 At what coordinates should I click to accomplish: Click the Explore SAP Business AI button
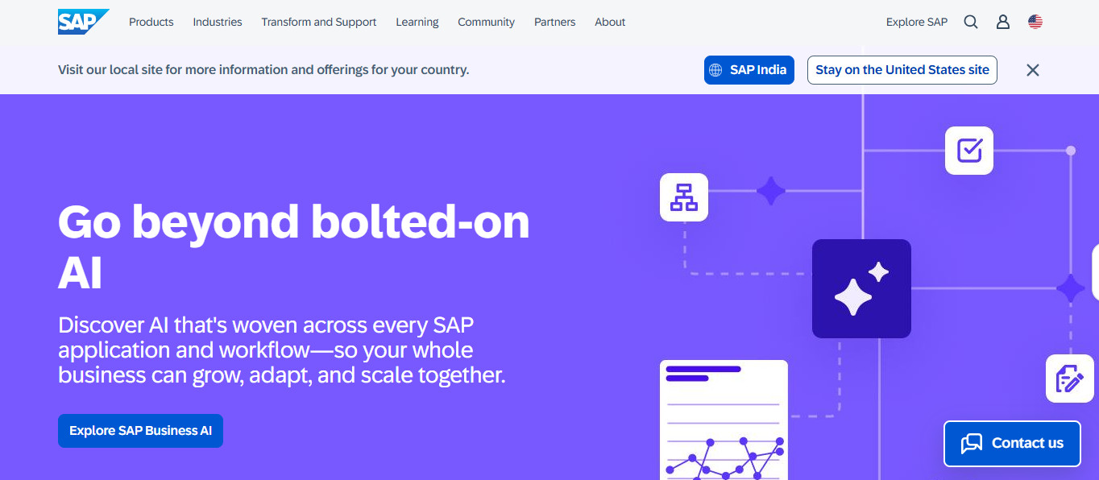click(x=140, y=431)
